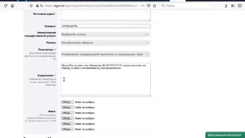This screenshot has width=245, height=138.
Task: Click the Телефон input field
Action: pyautogui.click(x=106, y=26)
